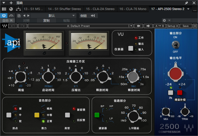Go to next preset with right triangle
The width and height of the screenshot is (198, 136).
[x=28, y=16]
